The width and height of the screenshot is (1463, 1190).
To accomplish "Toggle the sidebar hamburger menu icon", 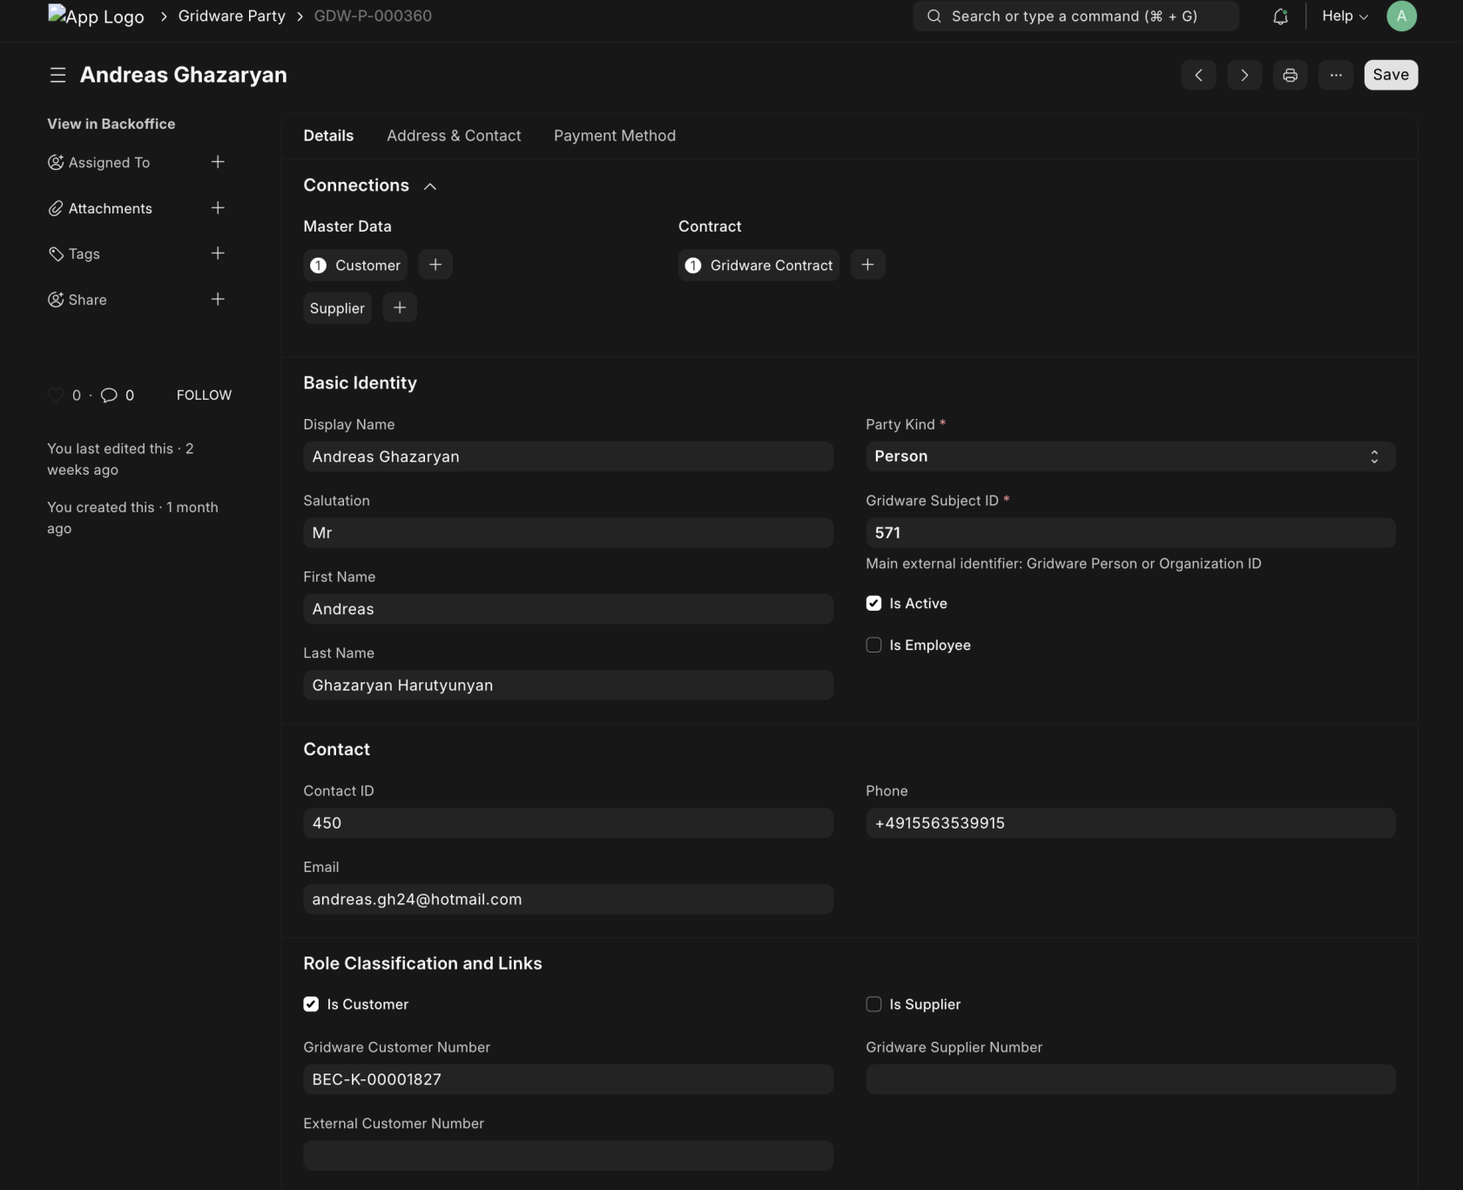I will coord(57,75).
